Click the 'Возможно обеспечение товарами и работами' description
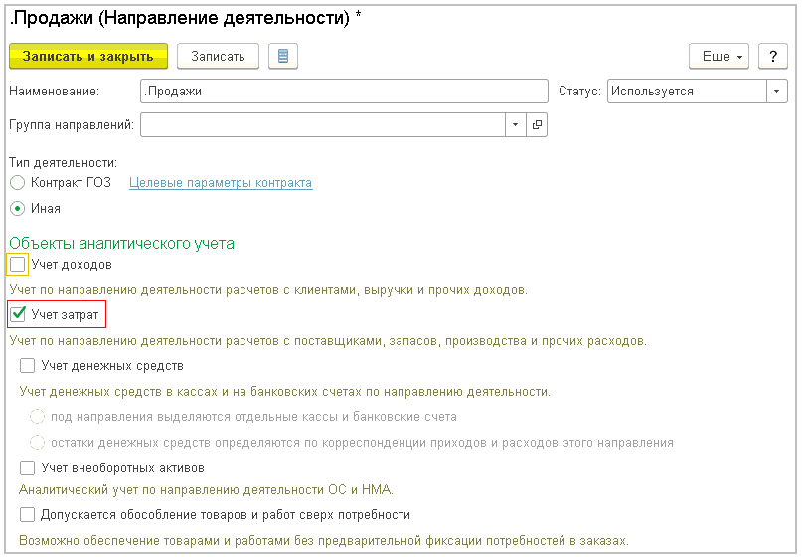 (x=324, y=541)
